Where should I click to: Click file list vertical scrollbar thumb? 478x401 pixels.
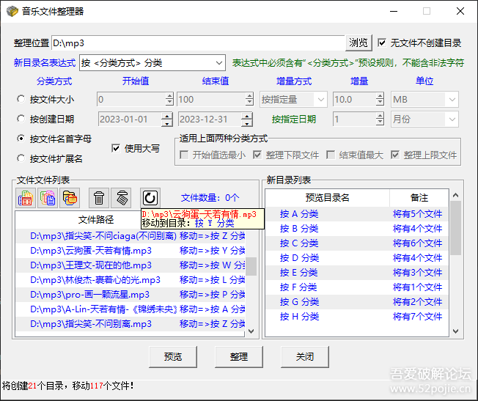(251, 266)
